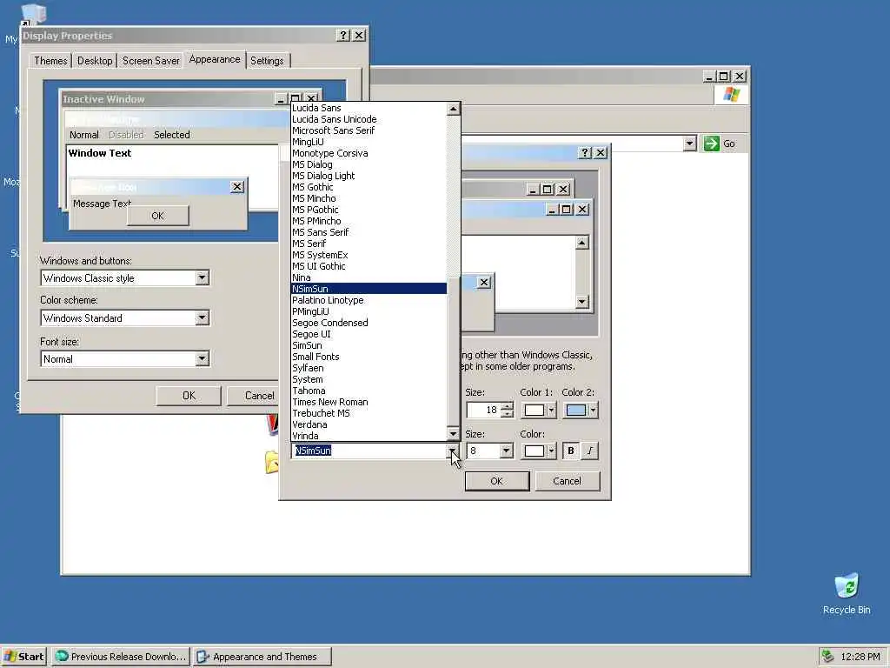Click OK in Display Properties window
890x668 pixels.
(x=189, y=396)
